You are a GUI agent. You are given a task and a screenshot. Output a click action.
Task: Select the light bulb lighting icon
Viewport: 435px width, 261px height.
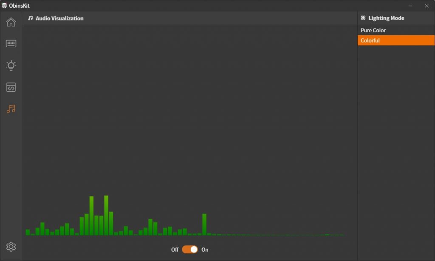[11, 65]
